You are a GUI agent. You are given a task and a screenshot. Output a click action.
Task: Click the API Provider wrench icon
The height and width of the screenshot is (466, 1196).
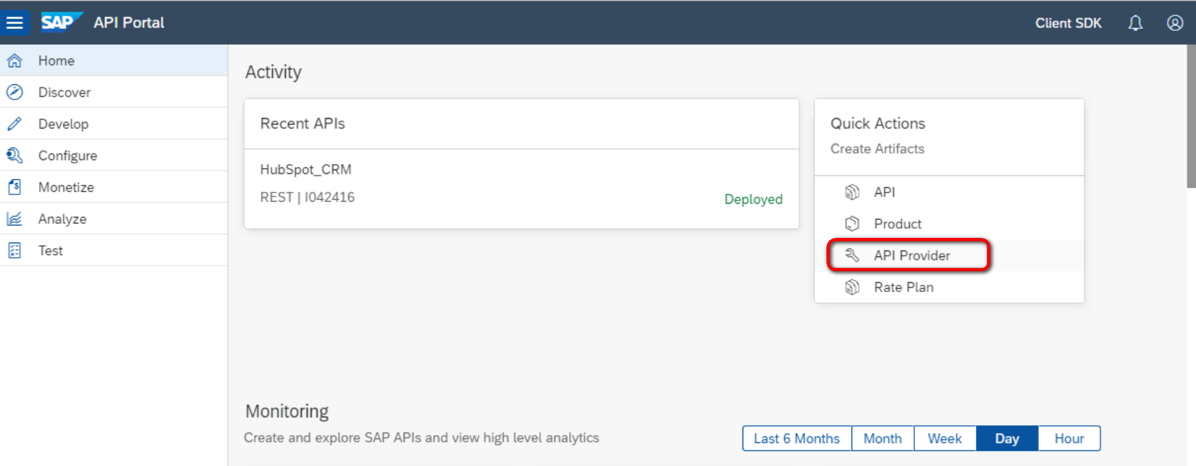(852, 255)
